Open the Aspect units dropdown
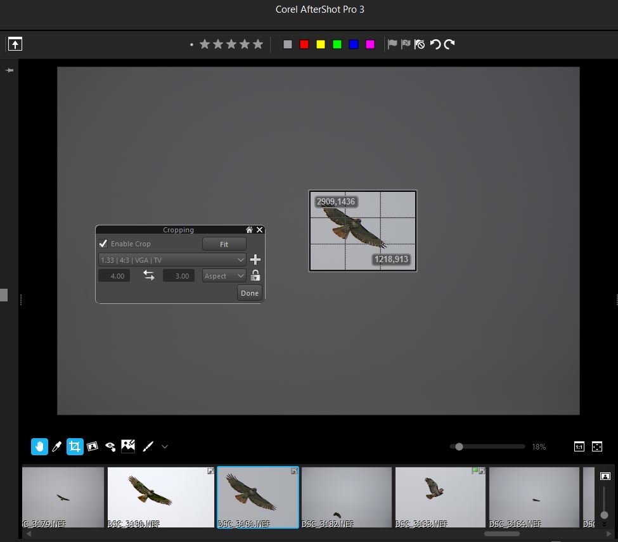Image resolution: width=618 pixels, height=542 pixels. click(x=224, y=275)
